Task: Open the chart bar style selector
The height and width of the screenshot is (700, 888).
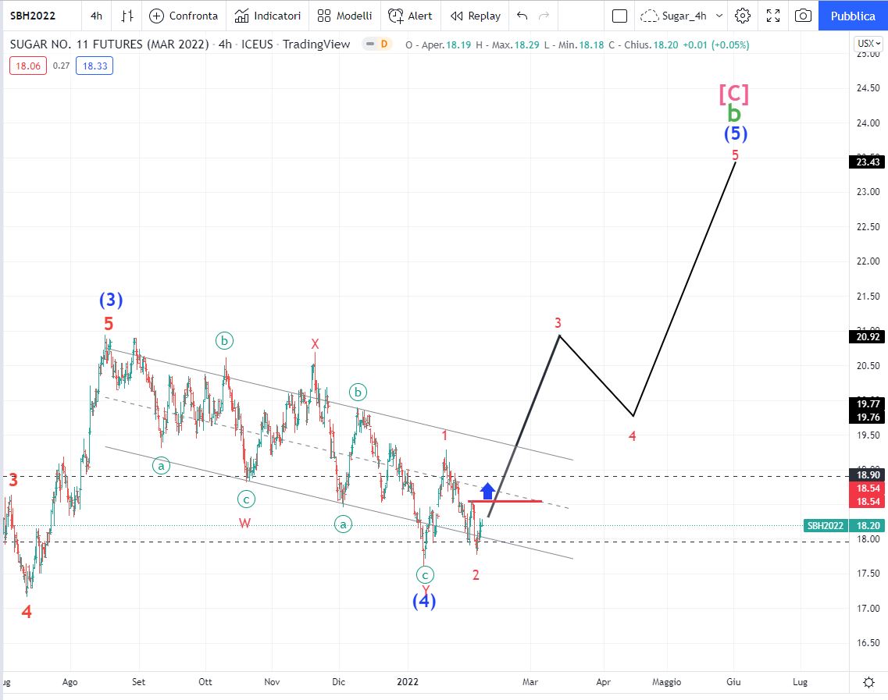Action: pyautogui.click(x=127, y=16)
